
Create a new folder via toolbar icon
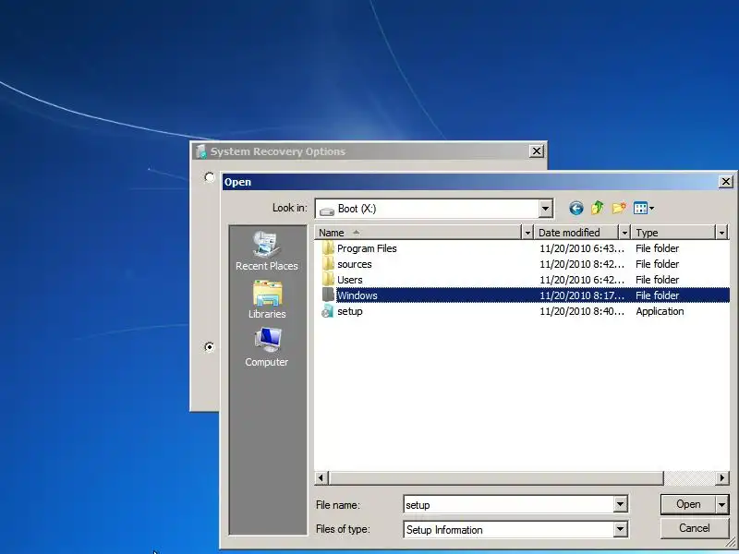[619, 208]
